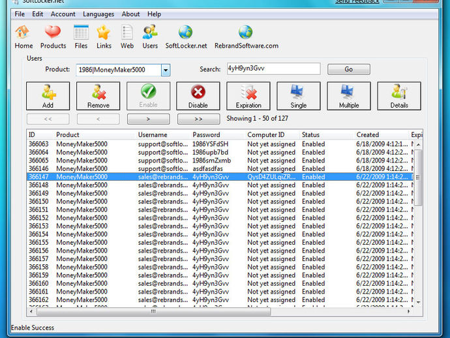Open the Edit menu
Viewport: 450px width, 338px height.
click(x=38, y=14)
